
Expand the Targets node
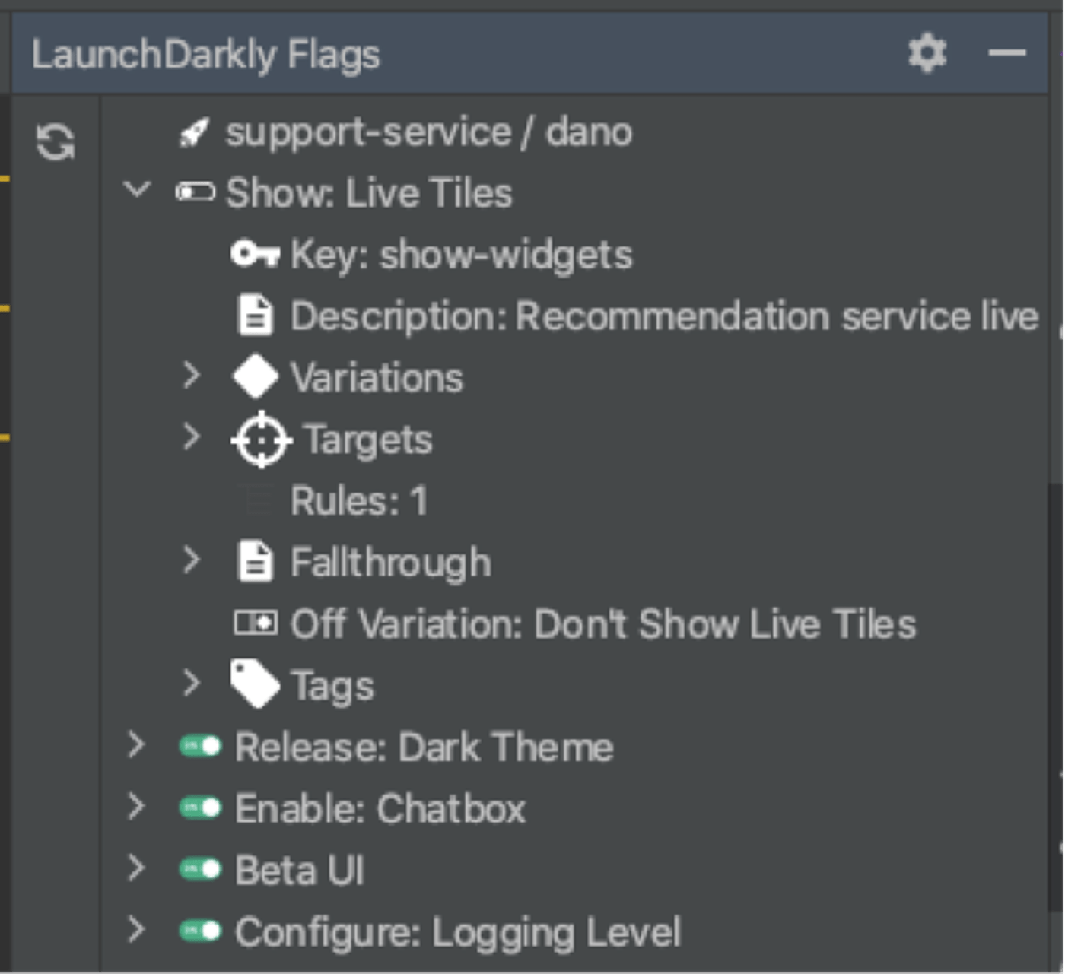tap(191, 438)
